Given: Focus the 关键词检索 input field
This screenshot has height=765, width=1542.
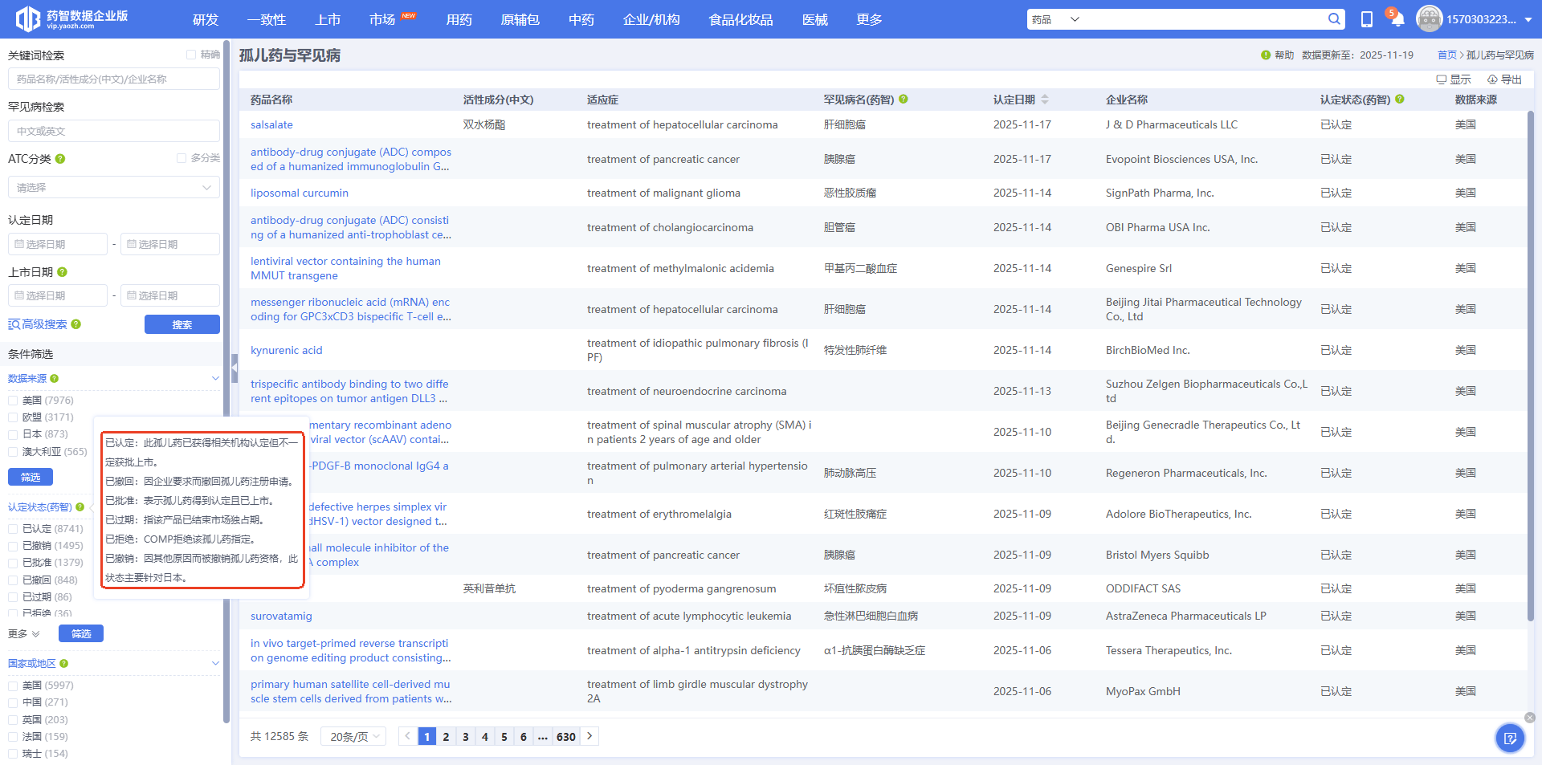Looking at the screenshot, I should click(x=114, y=79).
